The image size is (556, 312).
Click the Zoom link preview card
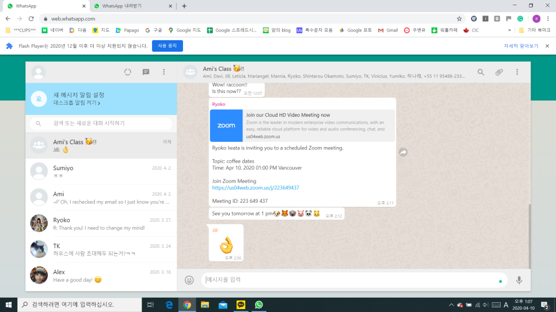click(302, 126)
